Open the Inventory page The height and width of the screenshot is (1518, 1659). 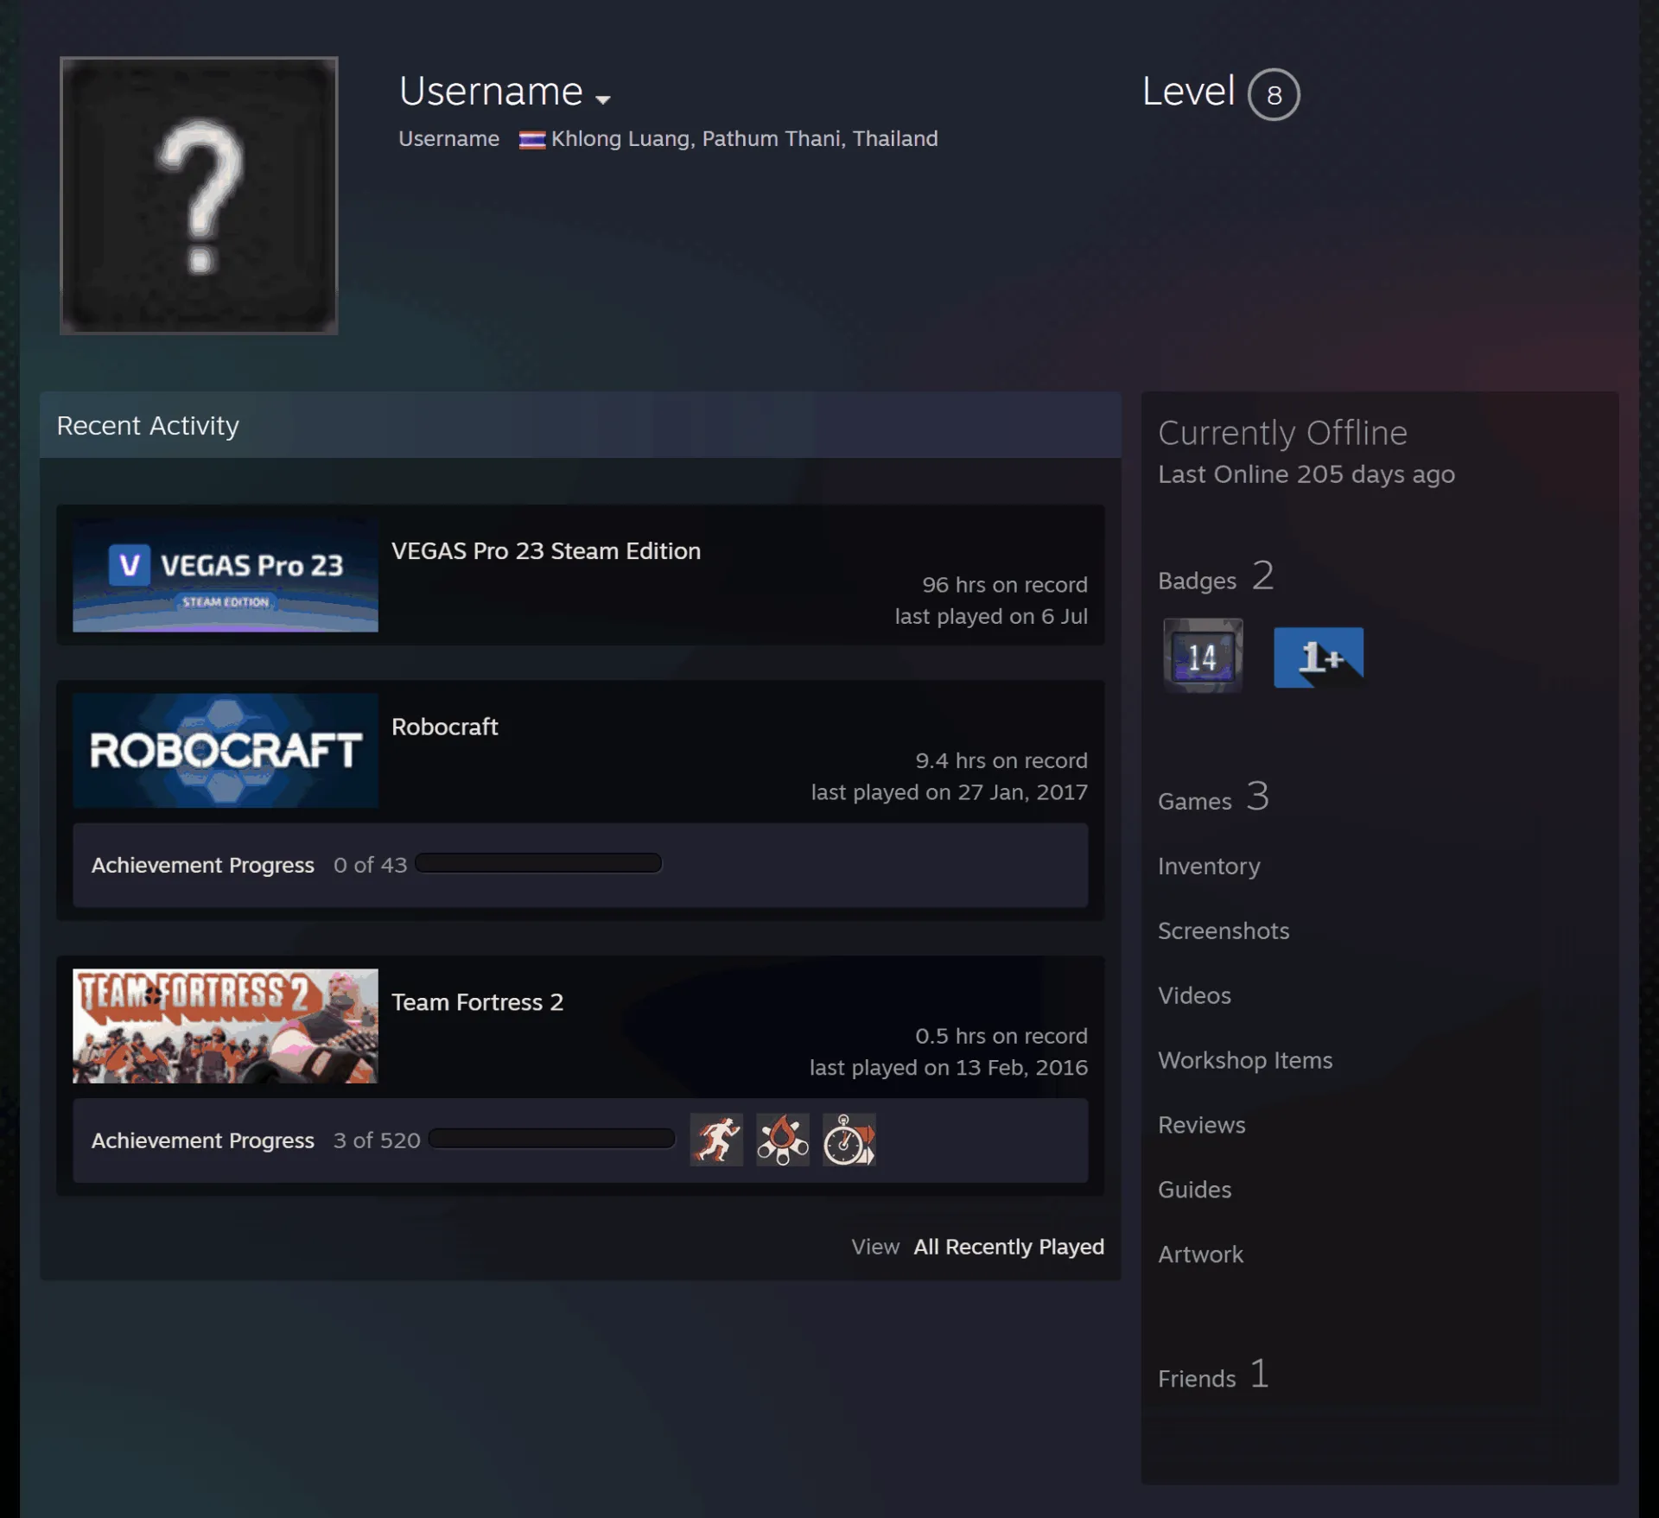point(1209,866)
